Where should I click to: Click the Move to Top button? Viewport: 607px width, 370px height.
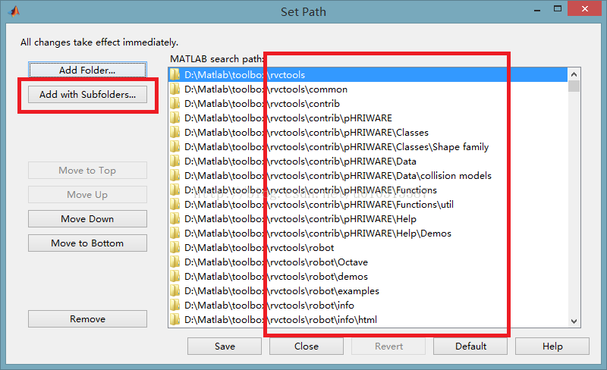coord(87,171)
